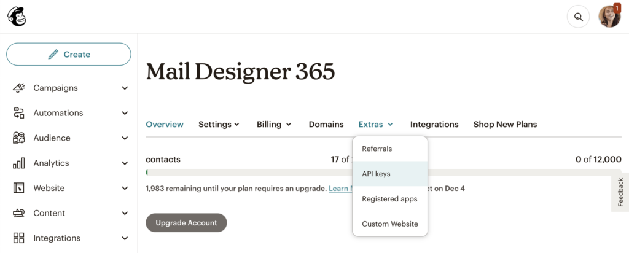Open the user profile avatar
The width and height of the screenshot is (629, 253).
[x=609, y=17]
